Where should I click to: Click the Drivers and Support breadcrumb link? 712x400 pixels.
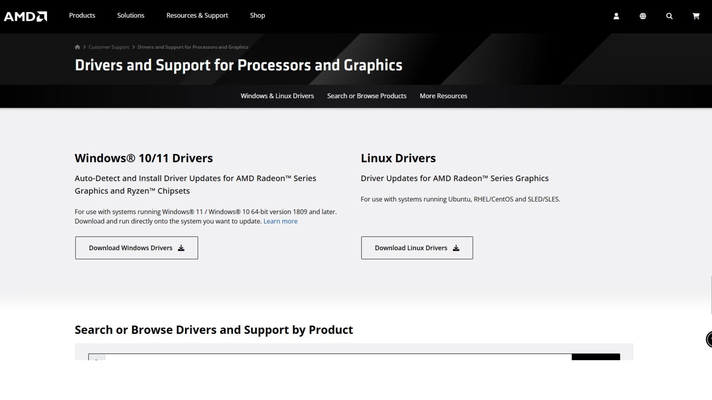click(193, 47)
